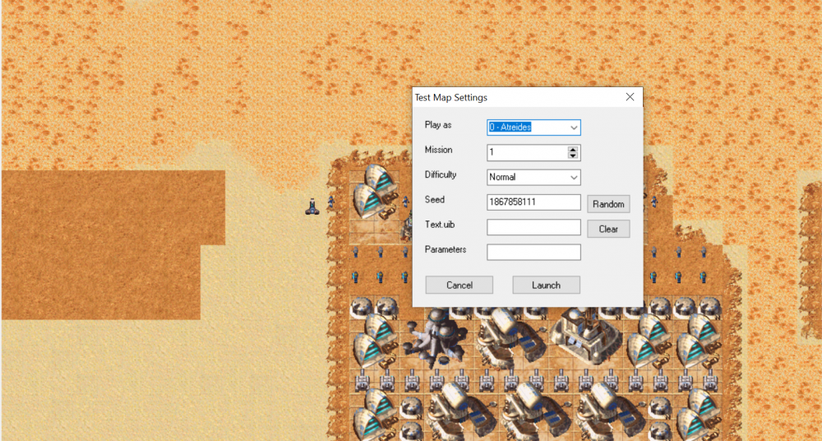Click the Parameters text box
This screenshot has width=822, height=441.
[533, 252]
